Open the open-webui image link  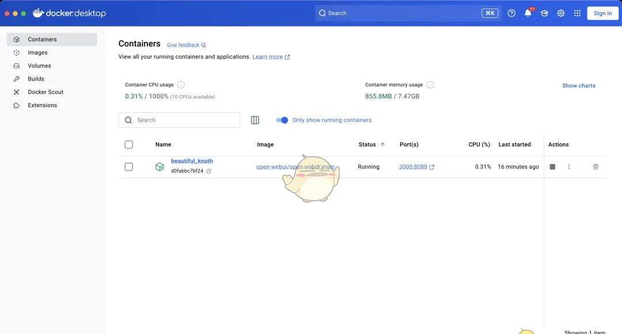(295, 166)
